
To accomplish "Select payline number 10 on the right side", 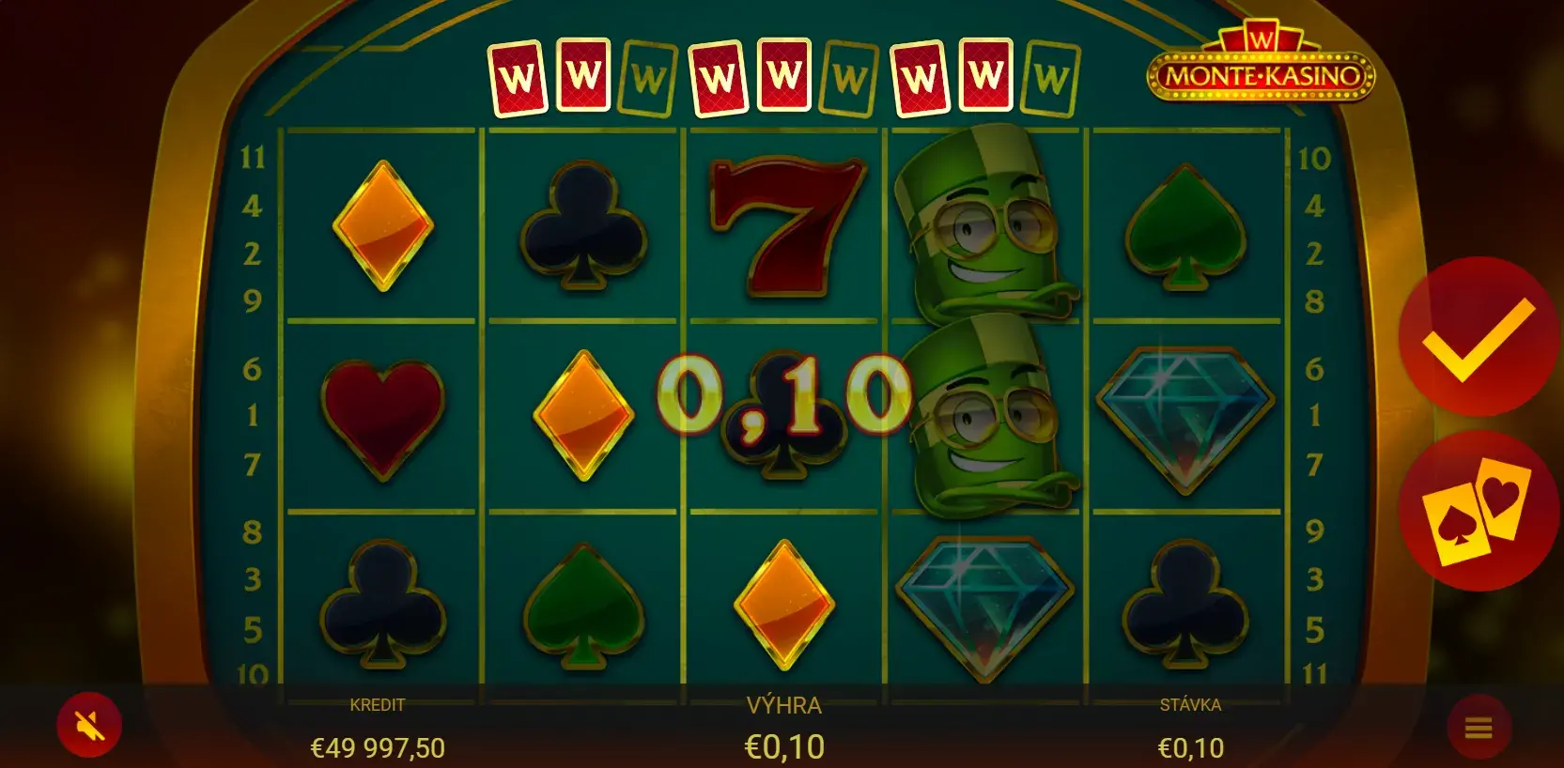I will point(1313,158).
